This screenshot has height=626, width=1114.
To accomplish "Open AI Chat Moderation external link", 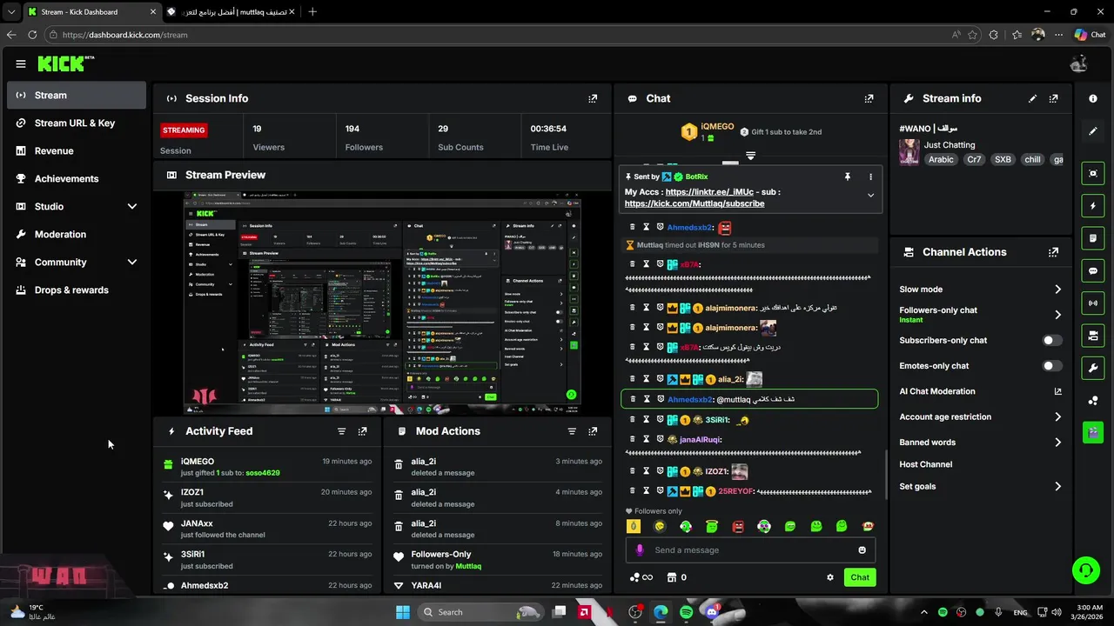I will click(x=1057, y=391).
